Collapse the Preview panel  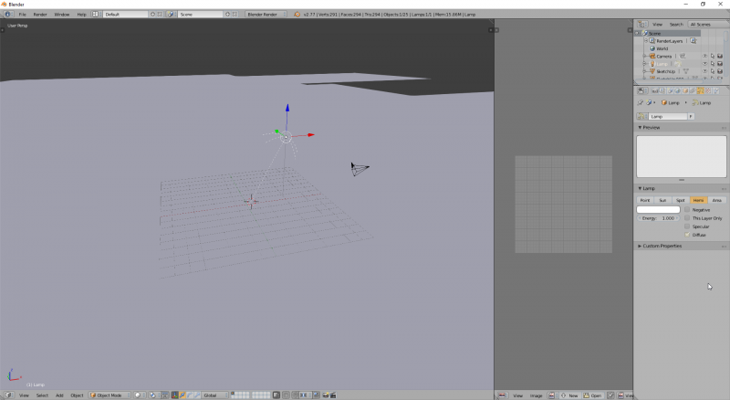tap(651, 127)
